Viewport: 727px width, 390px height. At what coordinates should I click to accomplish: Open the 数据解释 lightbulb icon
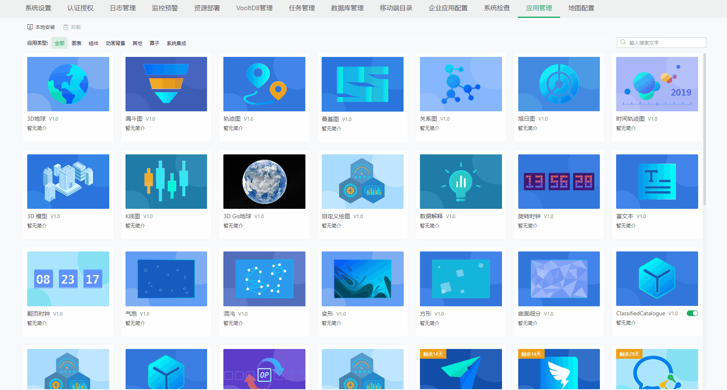(461, 182)
